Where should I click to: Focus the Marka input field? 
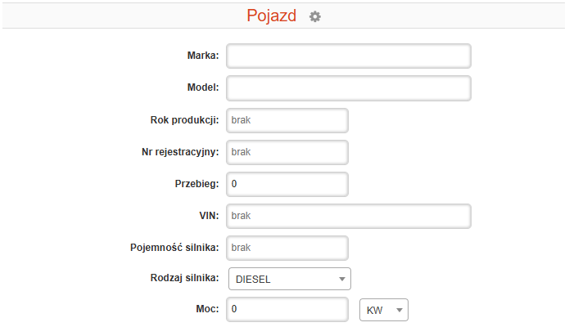349,56
